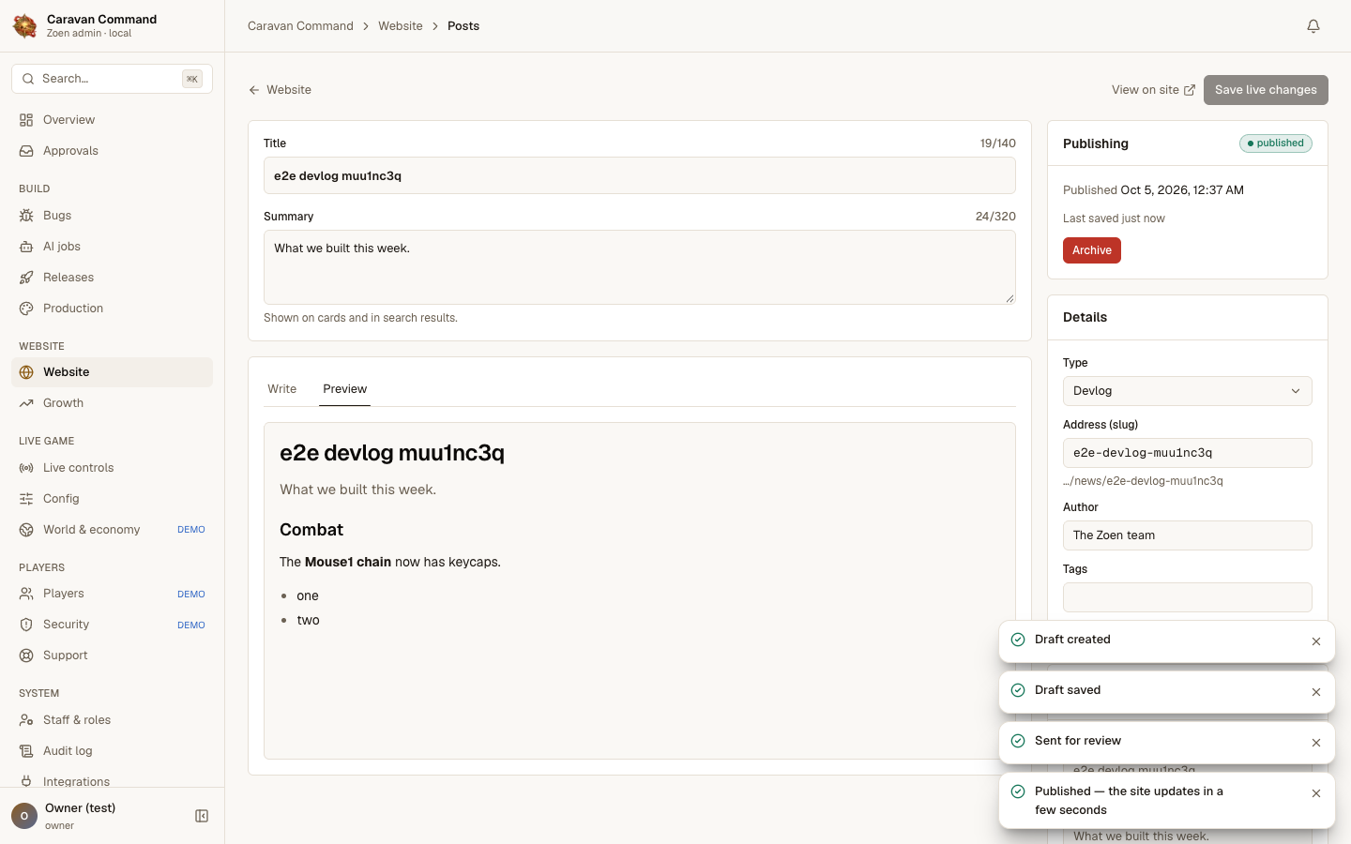Click the Overview grid icon

pyautogui.click(x=26, y=120)
